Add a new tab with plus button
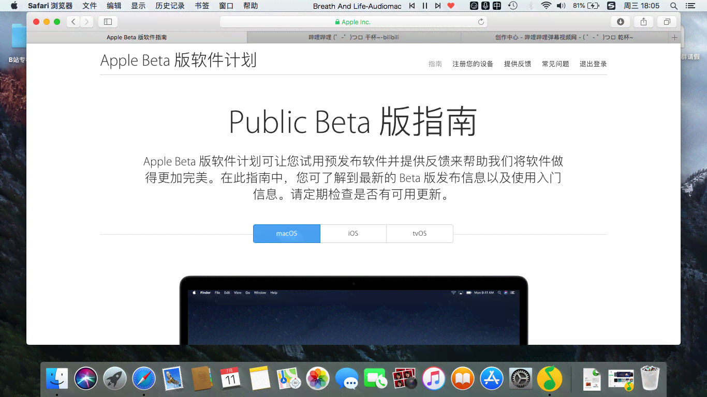The width and height of the screenshot is (707, 397). 674,37
